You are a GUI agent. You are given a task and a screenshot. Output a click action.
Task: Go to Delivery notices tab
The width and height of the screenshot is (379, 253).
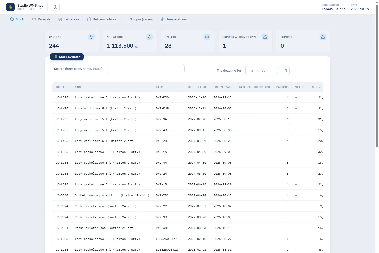[102, 19]
